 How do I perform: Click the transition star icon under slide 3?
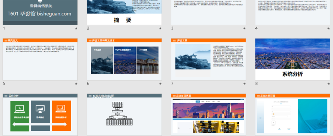click(244, 28)
